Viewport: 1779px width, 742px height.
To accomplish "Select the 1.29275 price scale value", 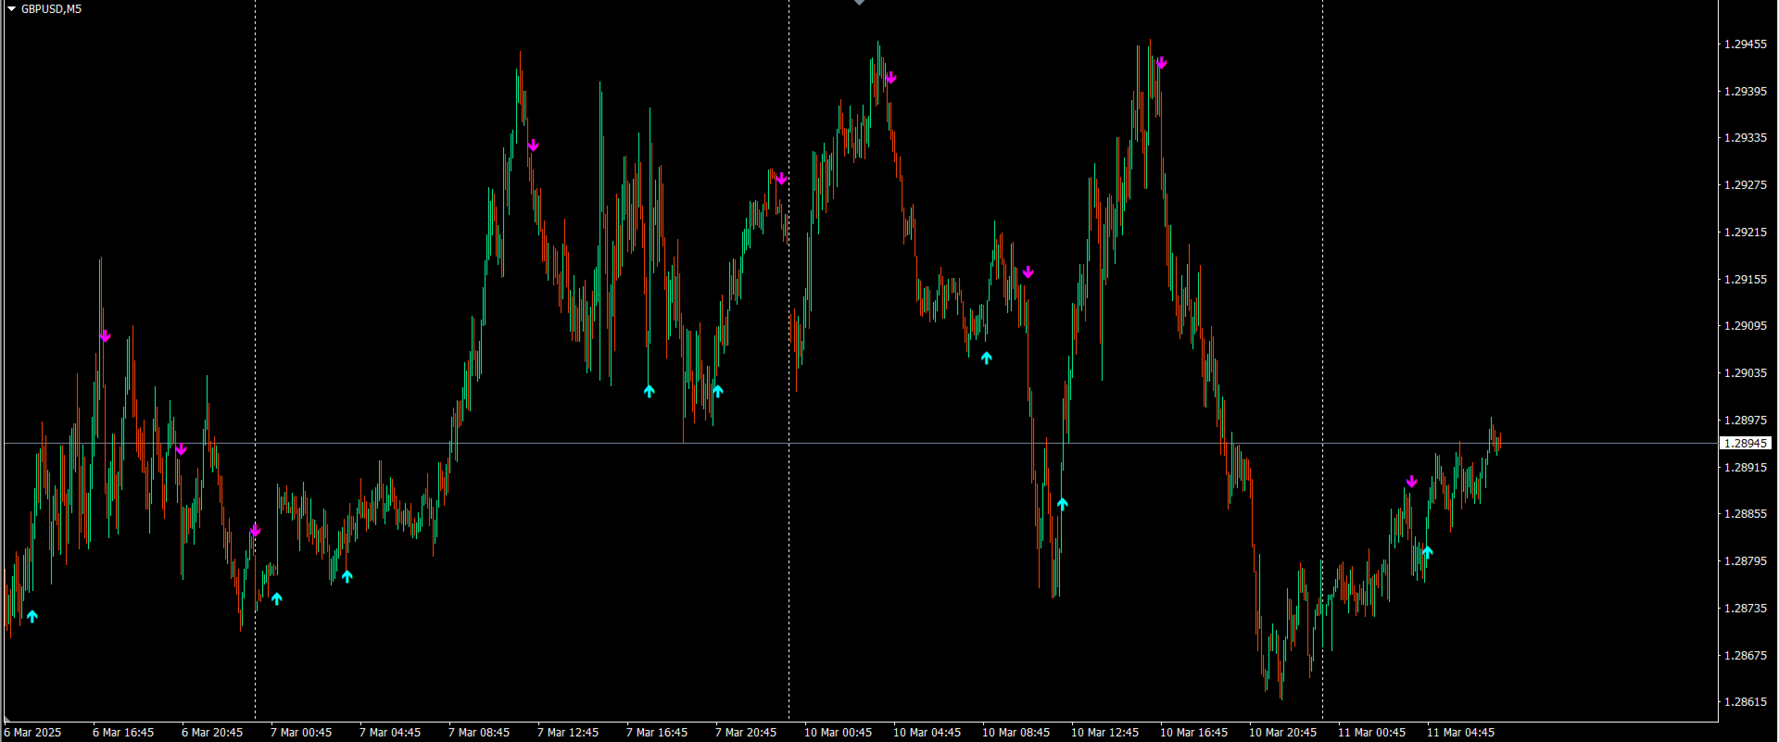I will coord(1745,185).
